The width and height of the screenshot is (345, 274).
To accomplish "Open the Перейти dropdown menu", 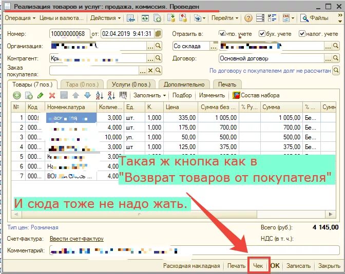I will [225, 18].
